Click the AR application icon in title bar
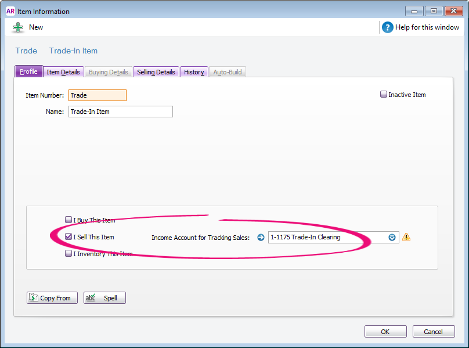Image resolution: width=469 pixels, height=348 pixels. [x=10, y=11]
